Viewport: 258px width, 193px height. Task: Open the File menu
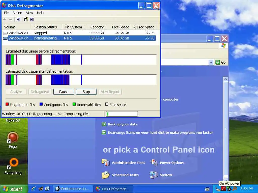click(x=6, y=13)
